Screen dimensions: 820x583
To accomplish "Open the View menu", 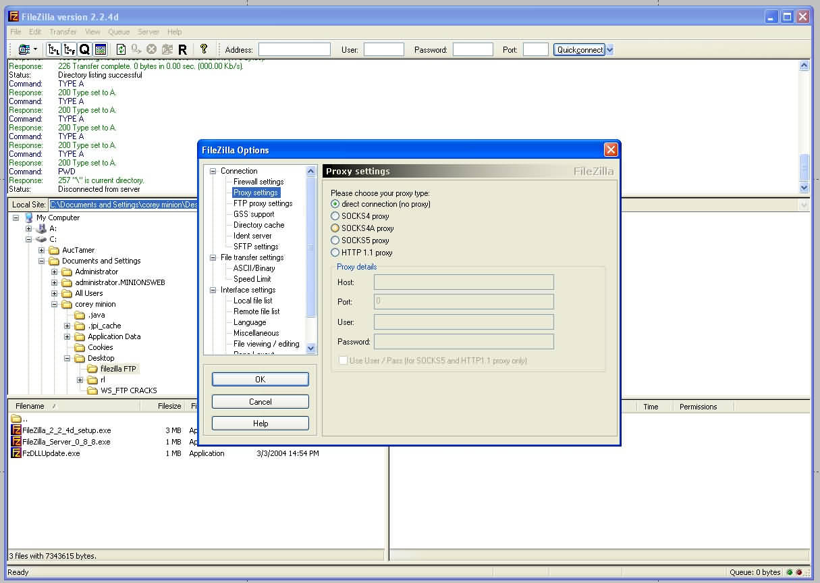I will (92, 32).
